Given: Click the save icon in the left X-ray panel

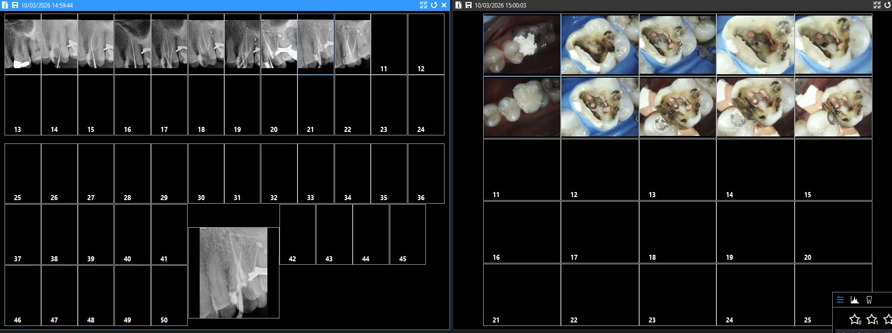Looking at the screenshot, I should click(x=15, y=5).
